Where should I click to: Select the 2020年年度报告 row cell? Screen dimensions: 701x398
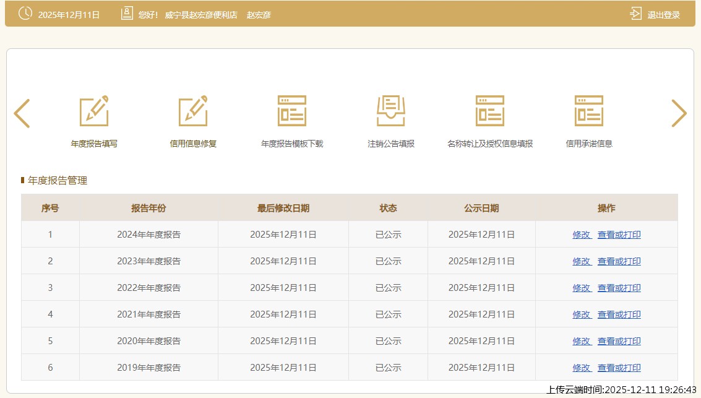coord(148,341)
